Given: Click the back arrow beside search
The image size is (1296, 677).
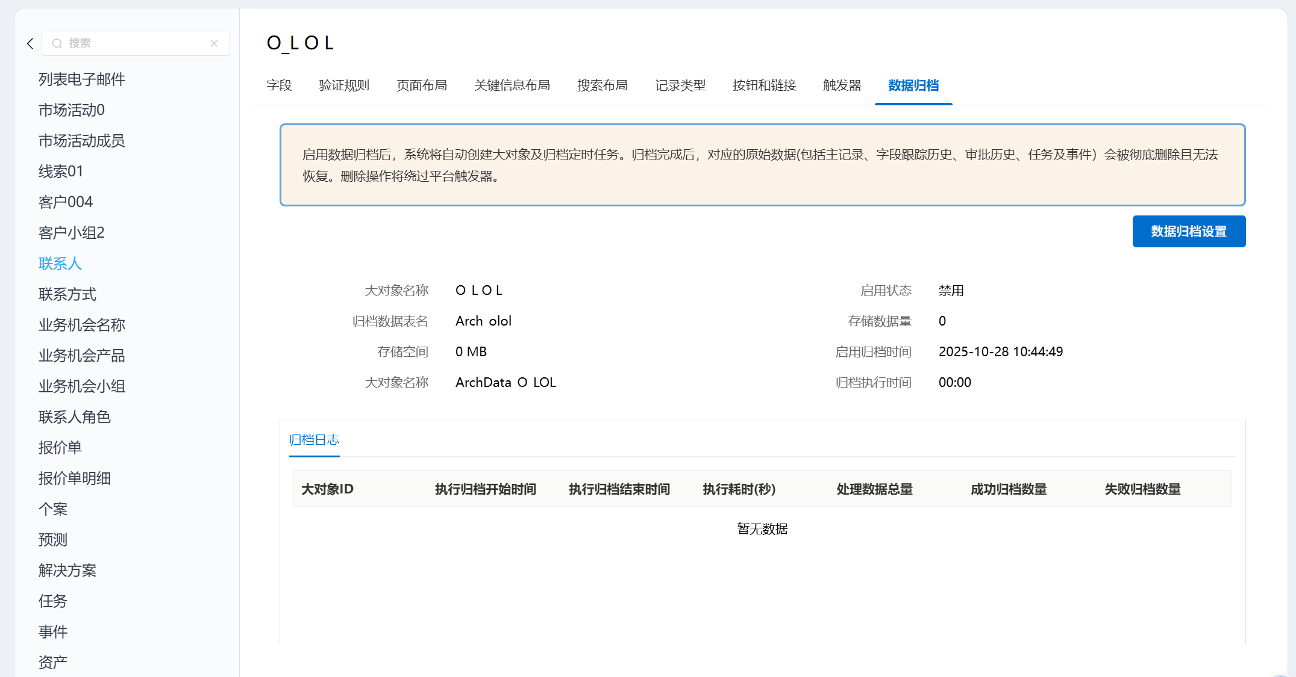Looking at the screenshot, I should coord(30,43).
